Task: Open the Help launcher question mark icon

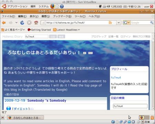Action: 62,7
